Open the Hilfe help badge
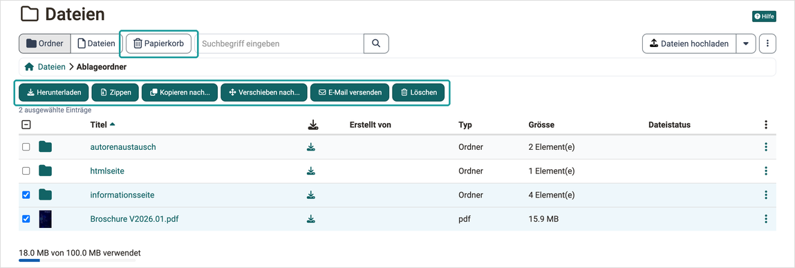This screenshot has width=795, height=268. (764, 17)
